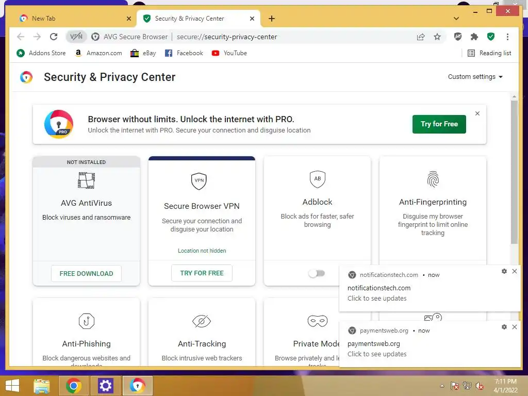Viewport: 528px width, 396px height.
Task: Close the Security & Privacy Center tab
Action: click(x=252, y=19)
